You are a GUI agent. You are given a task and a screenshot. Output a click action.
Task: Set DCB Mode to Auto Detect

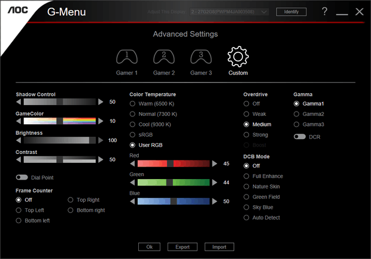pos(261,218)
